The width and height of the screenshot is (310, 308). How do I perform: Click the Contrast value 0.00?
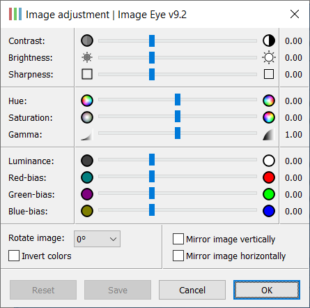[293, 41]
